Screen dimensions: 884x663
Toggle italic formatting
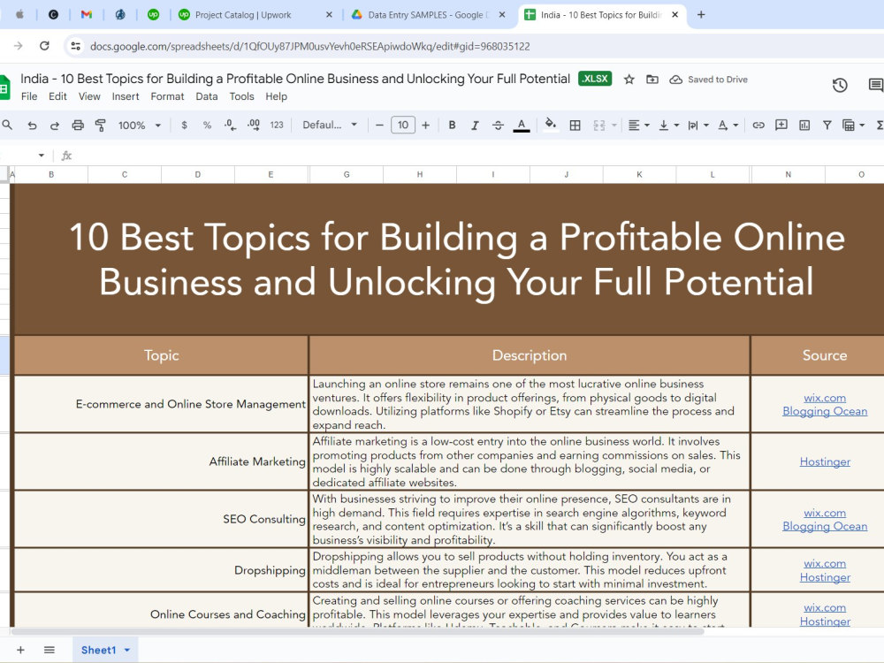click(x=475, y=126)
